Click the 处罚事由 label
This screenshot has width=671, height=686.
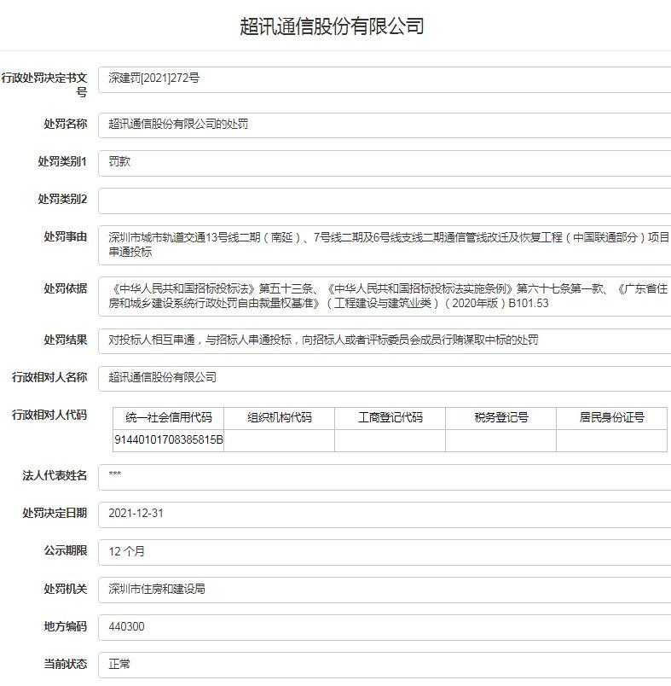66,237
